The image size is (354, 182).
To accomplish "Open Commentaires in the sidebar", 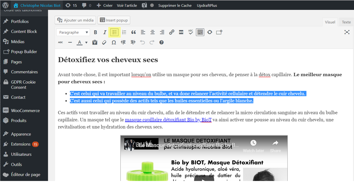I will click(x=24, y=72).
